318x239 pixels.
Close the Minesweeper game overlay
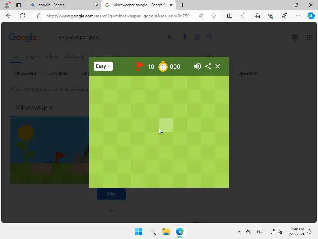(217, 66)
